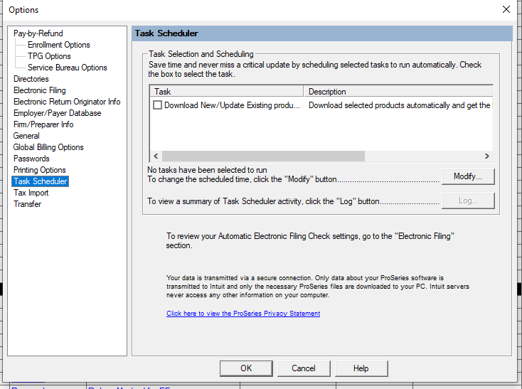Open the ProSeries Privacy Statement link
The height and width of the screenshot is (389, 522).
tap(243, 314)
